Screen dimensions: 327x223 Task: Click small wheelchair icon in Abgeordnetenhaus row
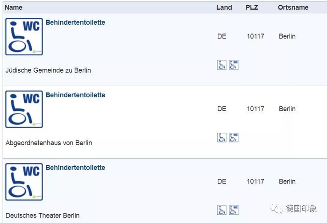[x=221, y=137]
